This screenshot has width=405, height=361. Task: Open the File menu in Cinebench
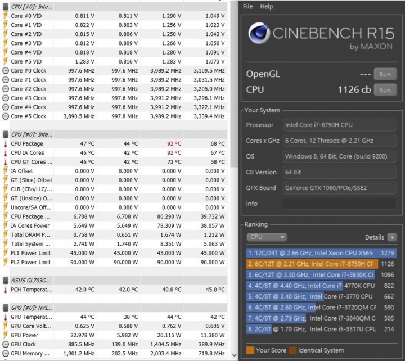coord(247,6)
